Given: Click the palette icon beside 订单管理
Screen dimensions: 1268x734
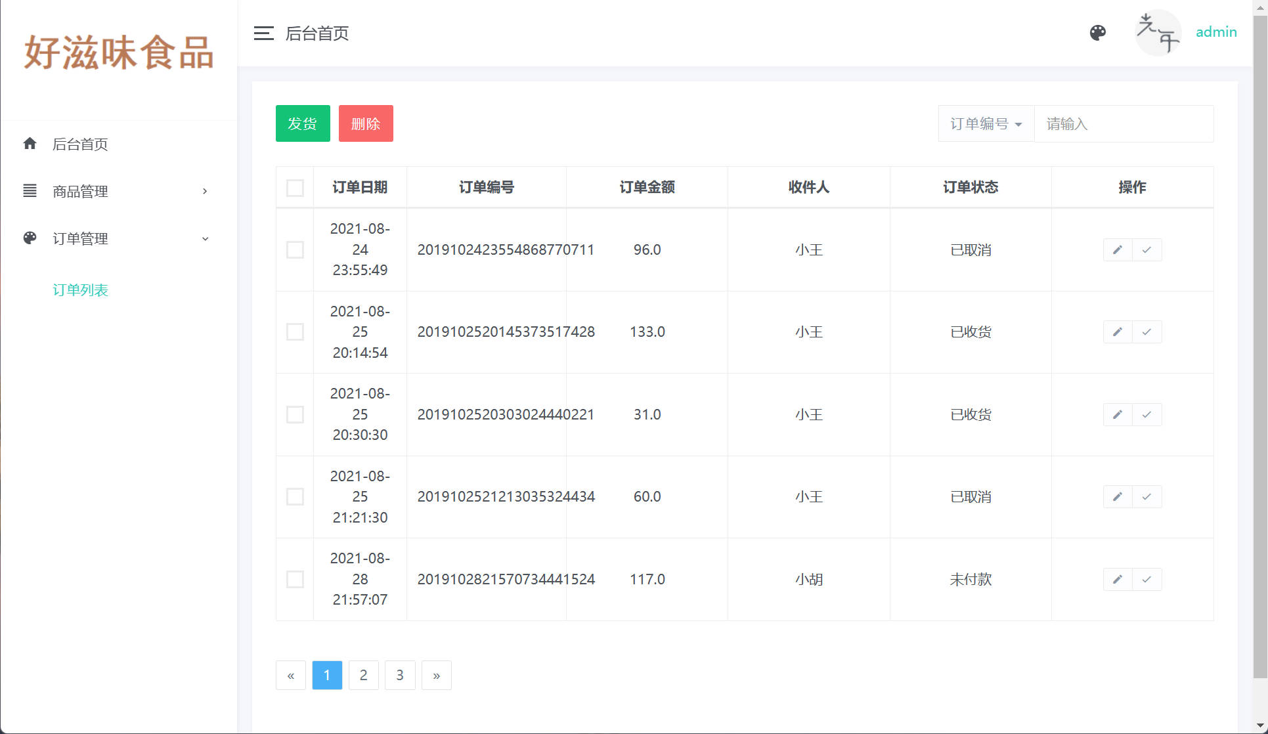Looking at the screenshot, I should click(x=30, y=238).
